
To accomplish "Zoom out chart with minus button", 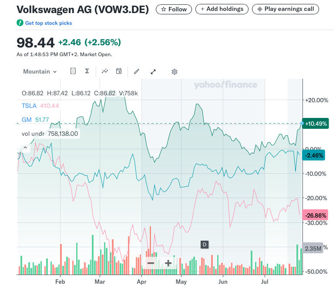I will pyautogui.click(x=151, y=263).
